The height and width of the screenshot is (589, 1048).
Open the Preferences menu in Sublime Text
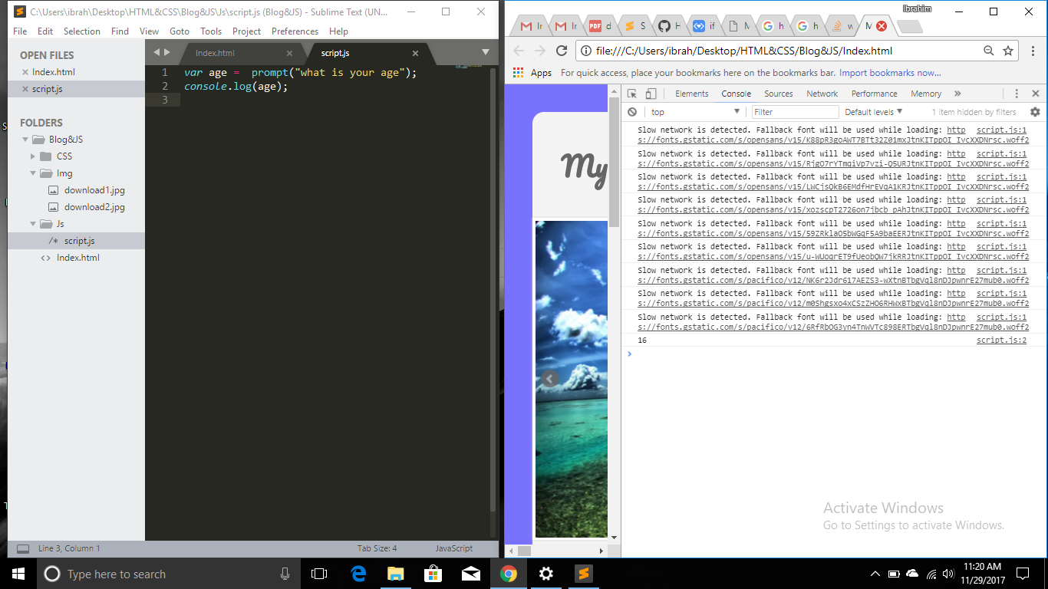point(295,31)
